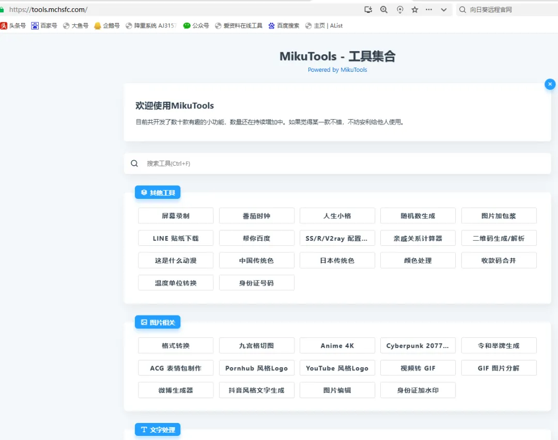
Task: Open the 颜色处理 tool
Action: 418,260
